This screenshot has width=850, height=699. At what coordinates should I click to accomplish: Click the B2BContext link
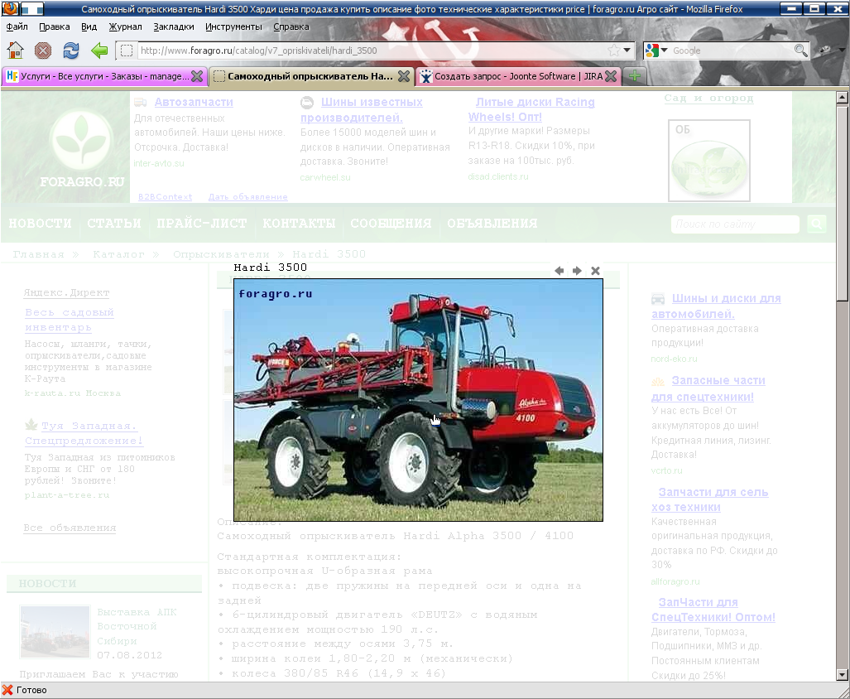[165, 197]
